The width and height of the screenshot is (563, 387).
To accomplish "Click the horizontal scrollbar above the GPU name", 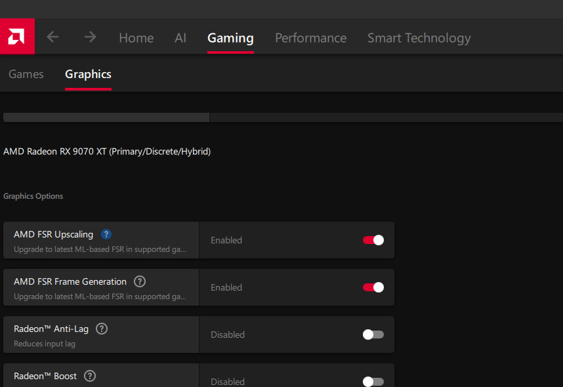I will [x=106, y=117].
